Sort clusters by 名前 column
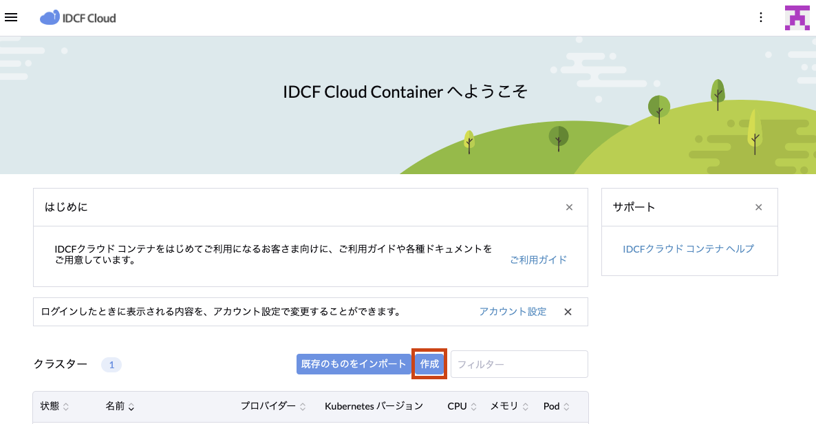816x424 pixels. (x=120, y=406)
